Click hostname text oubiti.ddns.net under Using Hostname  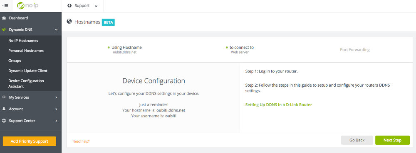point(125,52)
